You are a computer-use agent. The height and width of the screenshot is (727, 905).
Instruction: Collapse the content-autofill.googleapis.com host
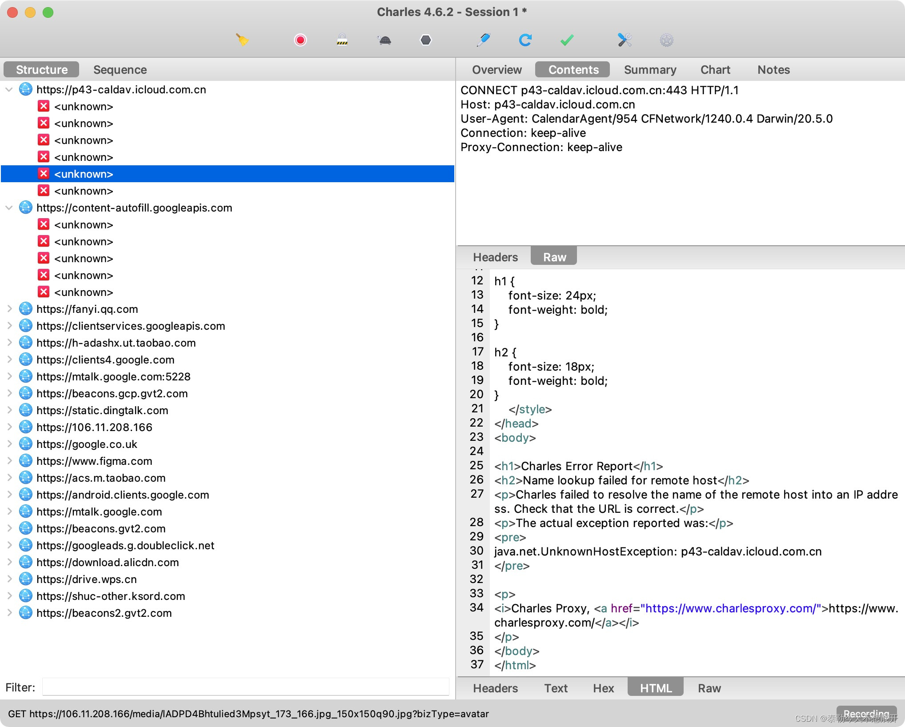9,208
